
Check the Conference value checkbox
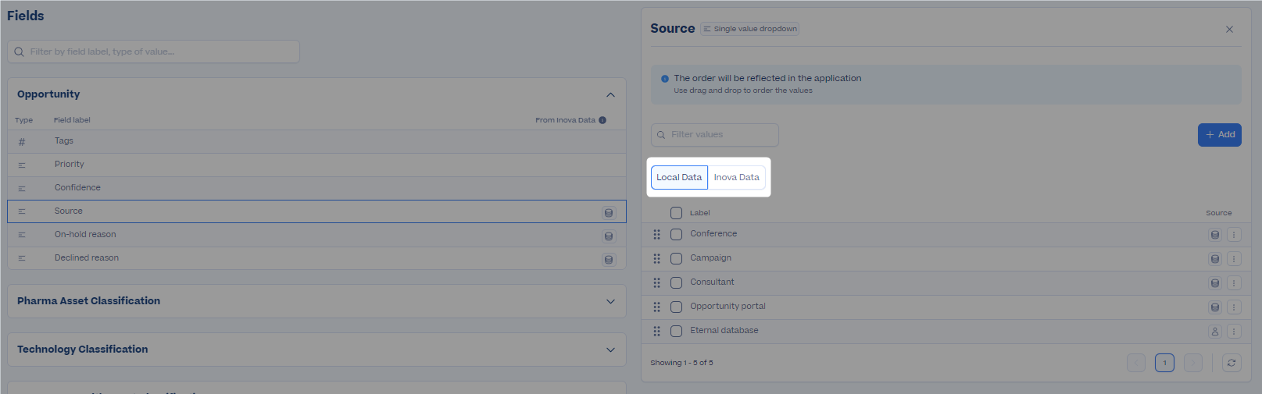[677, 235]
